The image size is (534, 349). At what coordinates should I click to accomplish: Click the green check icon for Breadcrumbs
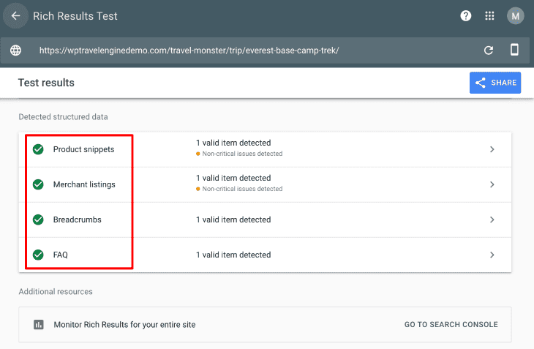pos(38,219)
